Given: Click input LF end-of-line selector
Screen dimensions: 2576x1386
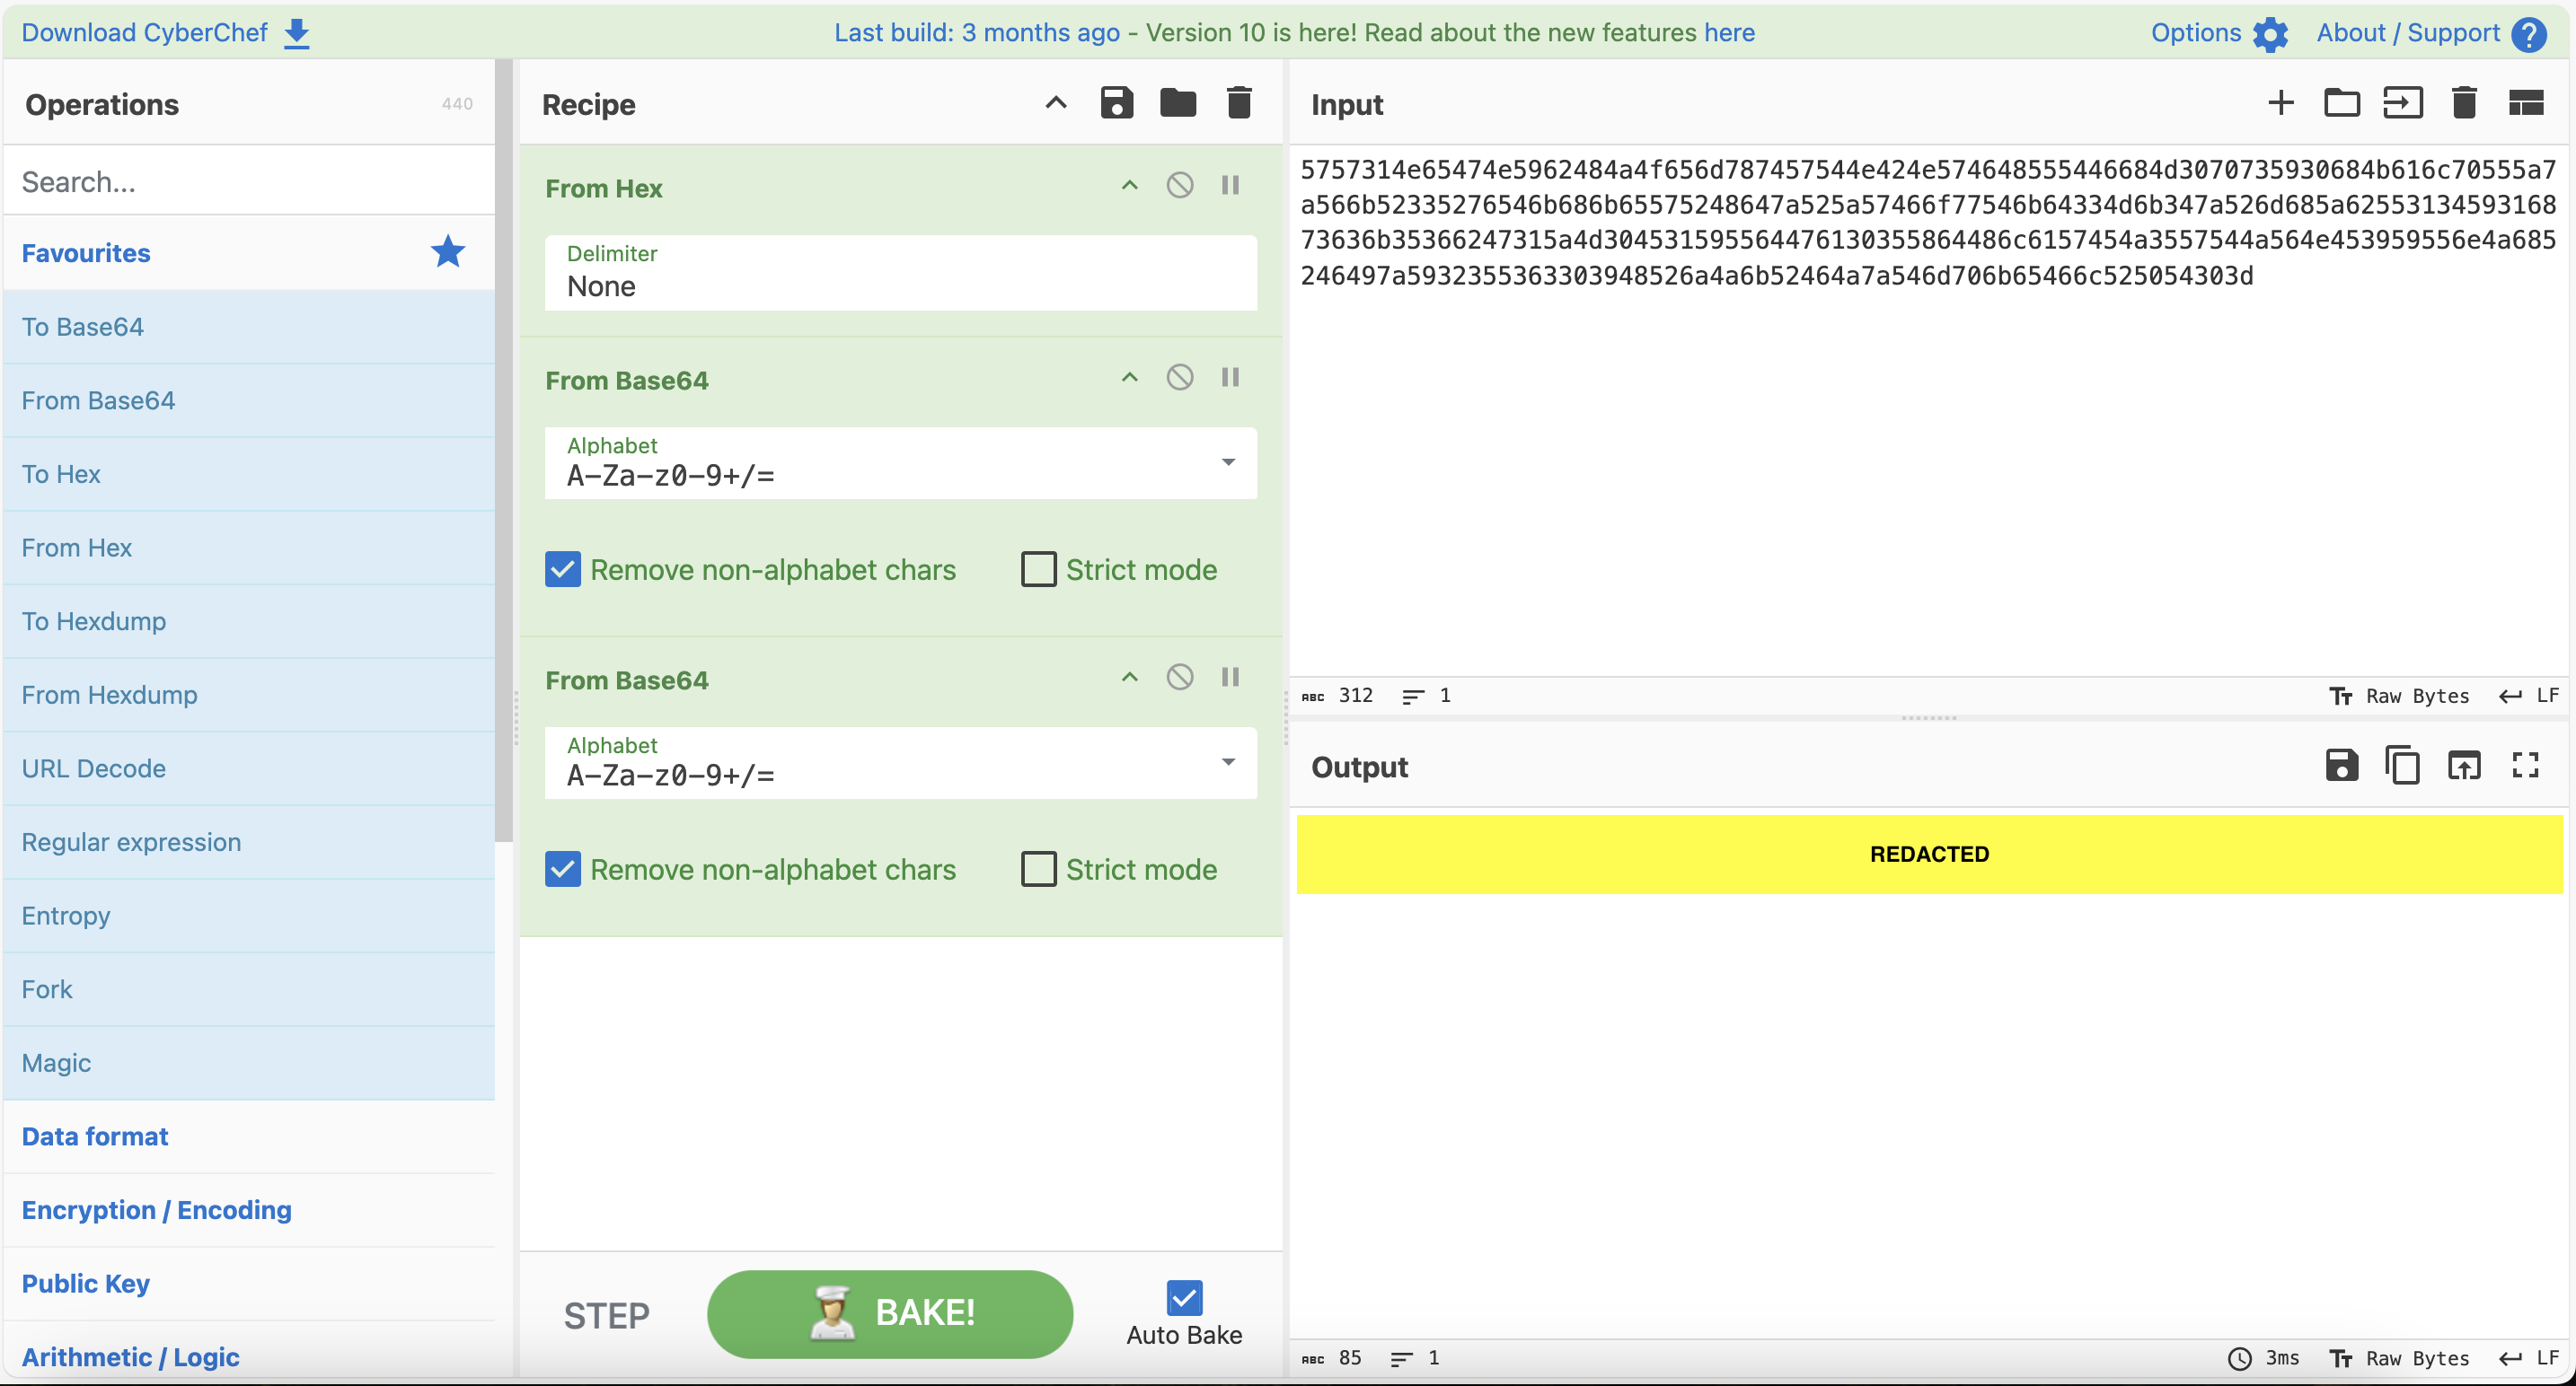Looking at the screenshot, I should 2530,696.
